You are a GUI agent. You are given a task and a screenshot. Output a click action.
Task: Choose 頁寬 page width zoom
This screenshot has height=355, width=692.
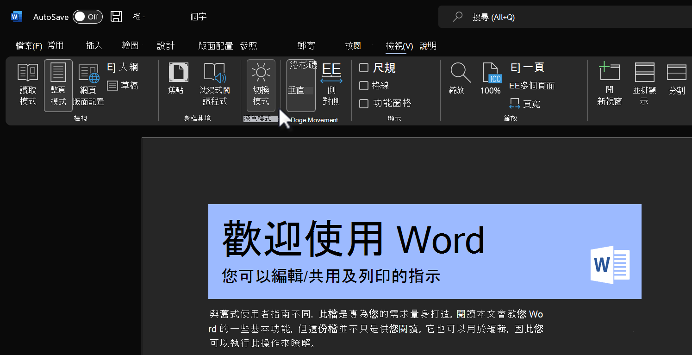click(x=524, y=104)
